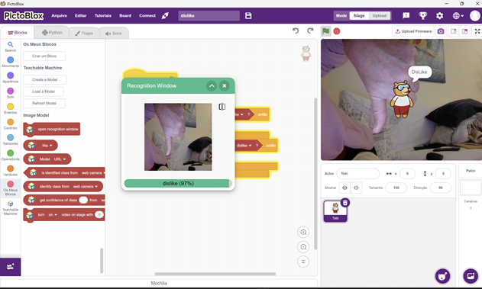Choose a new backdrop button

pyautogui.click(x=471, y=276)
